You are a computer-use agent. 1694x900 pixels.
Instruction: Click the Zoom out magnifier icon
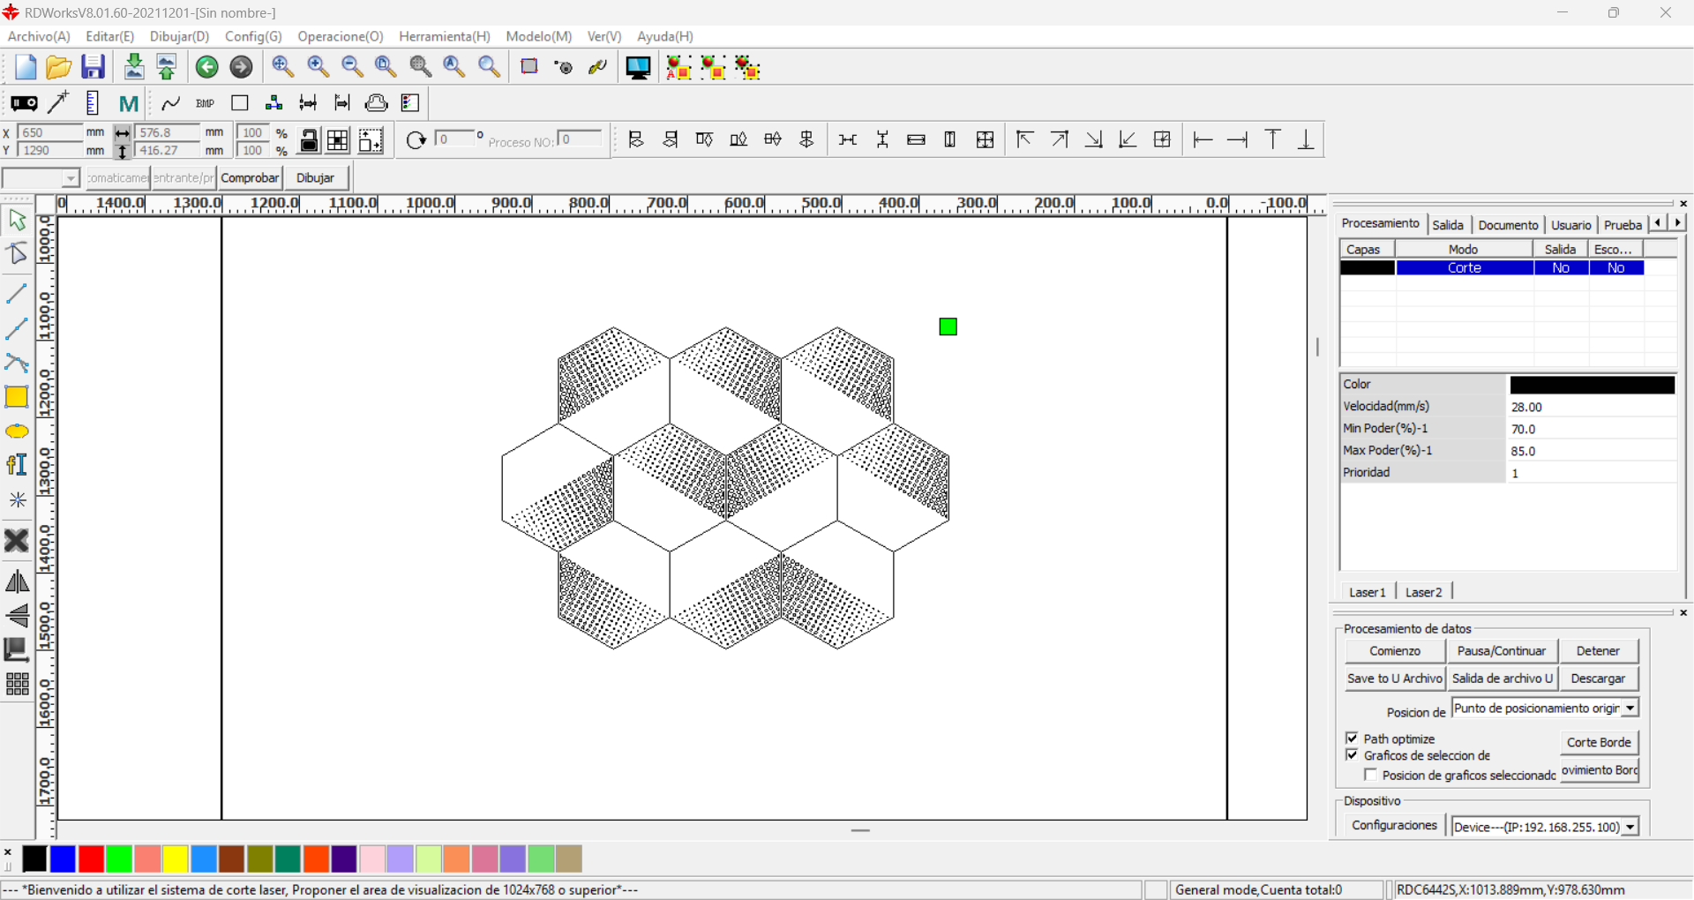[352, 67]
